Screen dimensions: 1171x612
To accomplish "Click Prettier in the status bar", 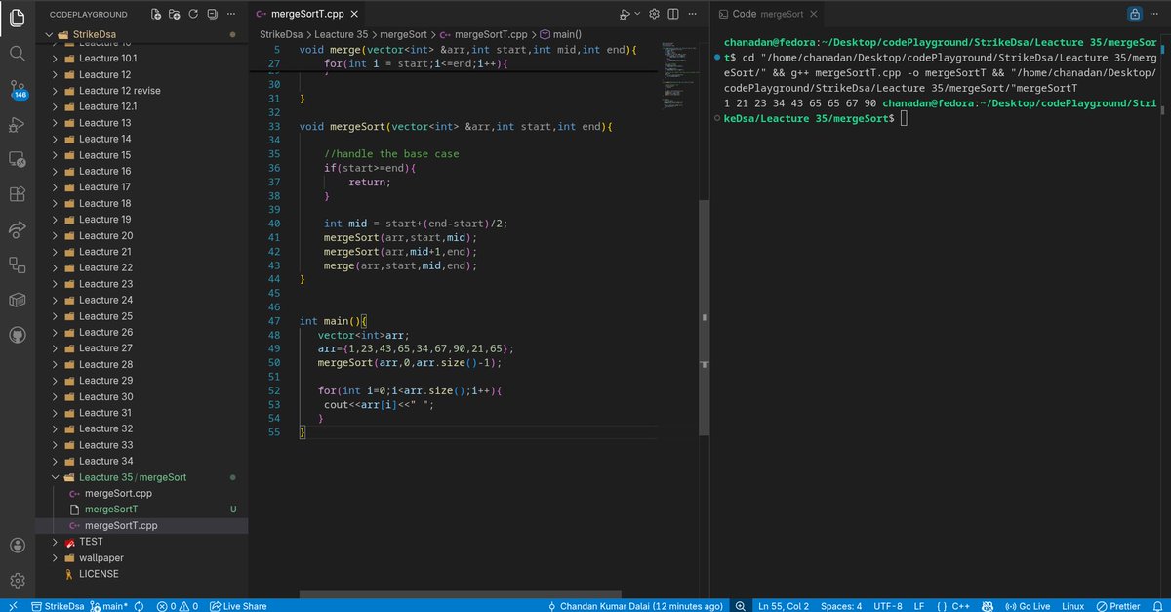I will 1117,606.
